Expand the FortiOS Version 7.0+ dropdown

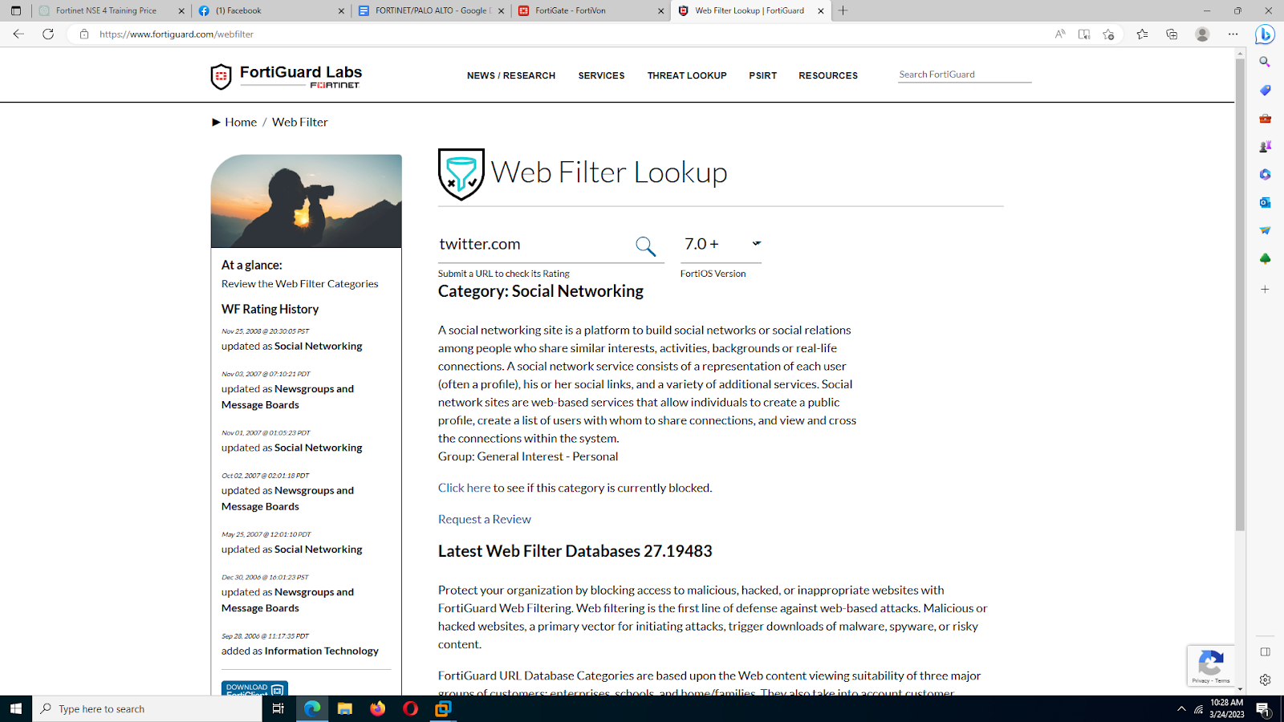pyautogui.click(x=721, y=244)
